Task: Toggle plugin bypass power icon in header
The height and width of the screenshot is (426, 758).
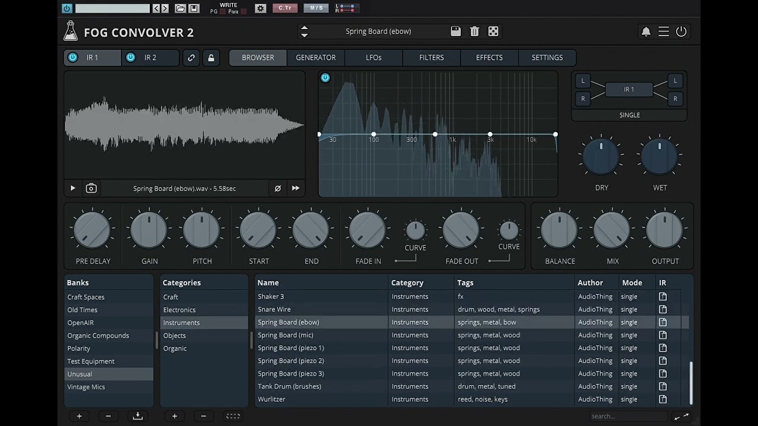Action: (x=682, y=31)
